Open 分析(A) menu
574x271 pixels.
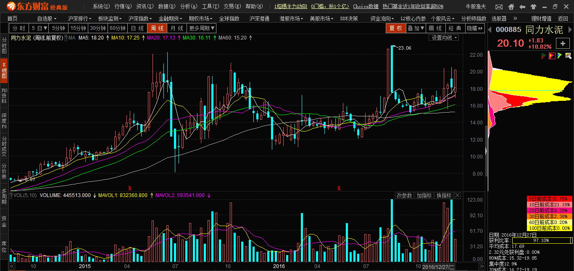pyautogui.click(x=188, y=7)
